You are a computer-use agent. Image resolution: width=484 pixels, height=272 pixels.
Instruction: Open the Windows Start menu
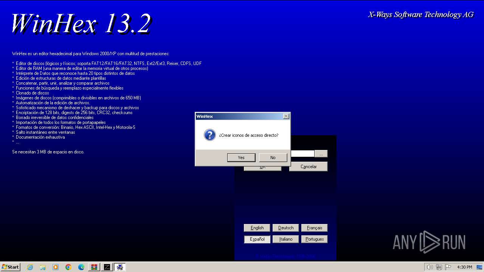click(x=11, y=267)
